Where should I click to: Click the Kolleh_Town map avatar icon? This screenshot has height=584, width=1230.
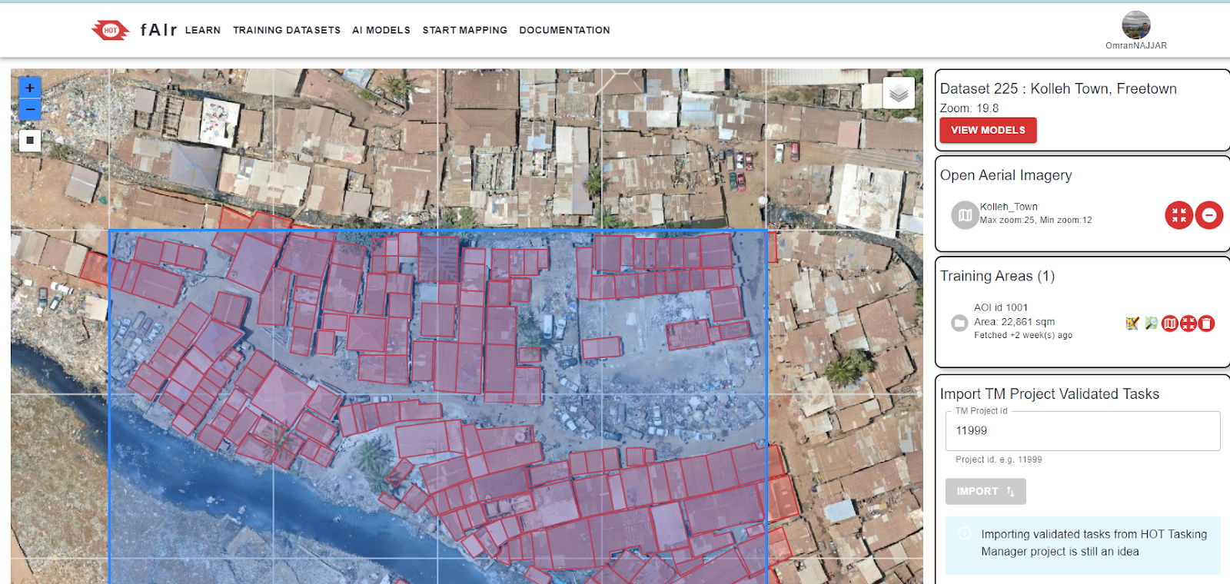click(965, 215)
